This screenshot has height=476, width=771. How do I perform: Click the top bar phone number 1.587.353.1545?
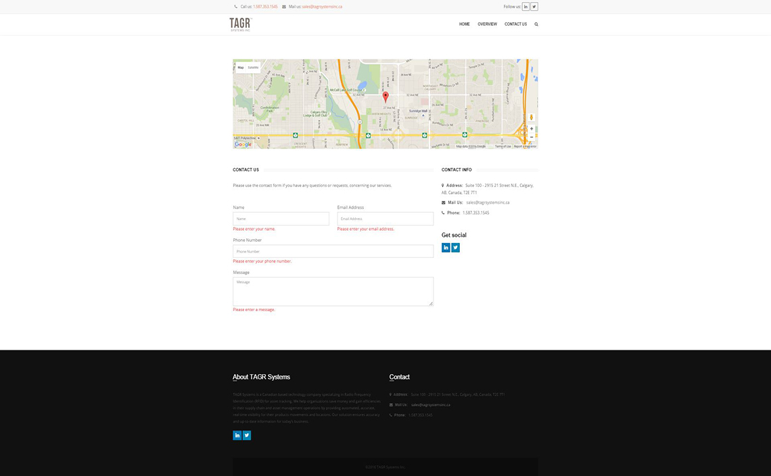pos(265,7)
